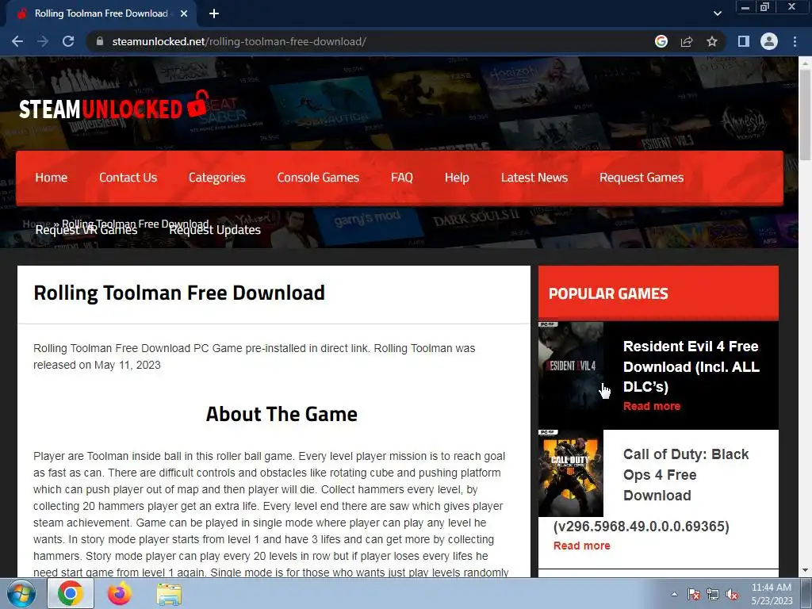Image resolution: width=812 pixels, height=609 pixels.
Task: Click the page vertical scrollbar thumb
Action: click(805, 114)
